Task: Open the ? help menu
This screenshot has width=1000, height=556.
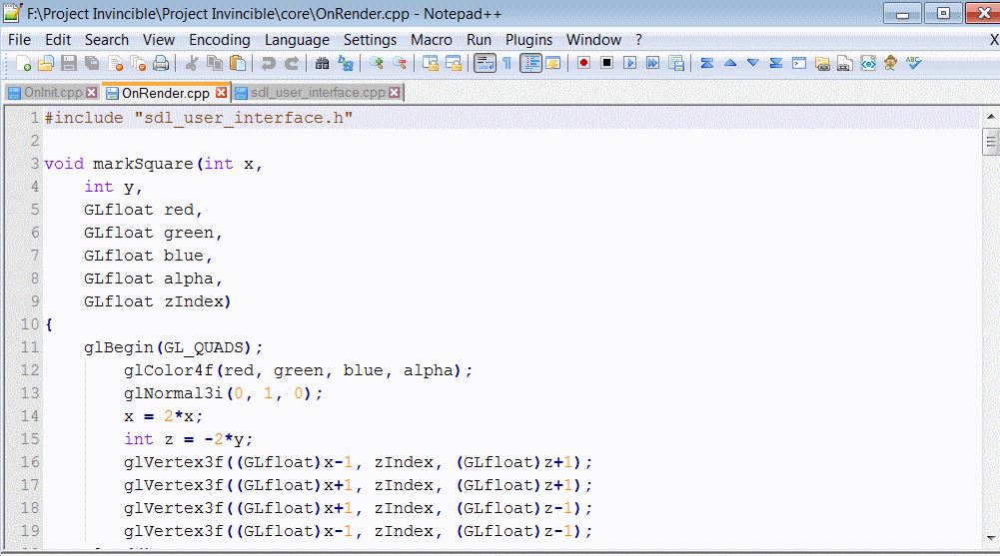Action: 638,40
